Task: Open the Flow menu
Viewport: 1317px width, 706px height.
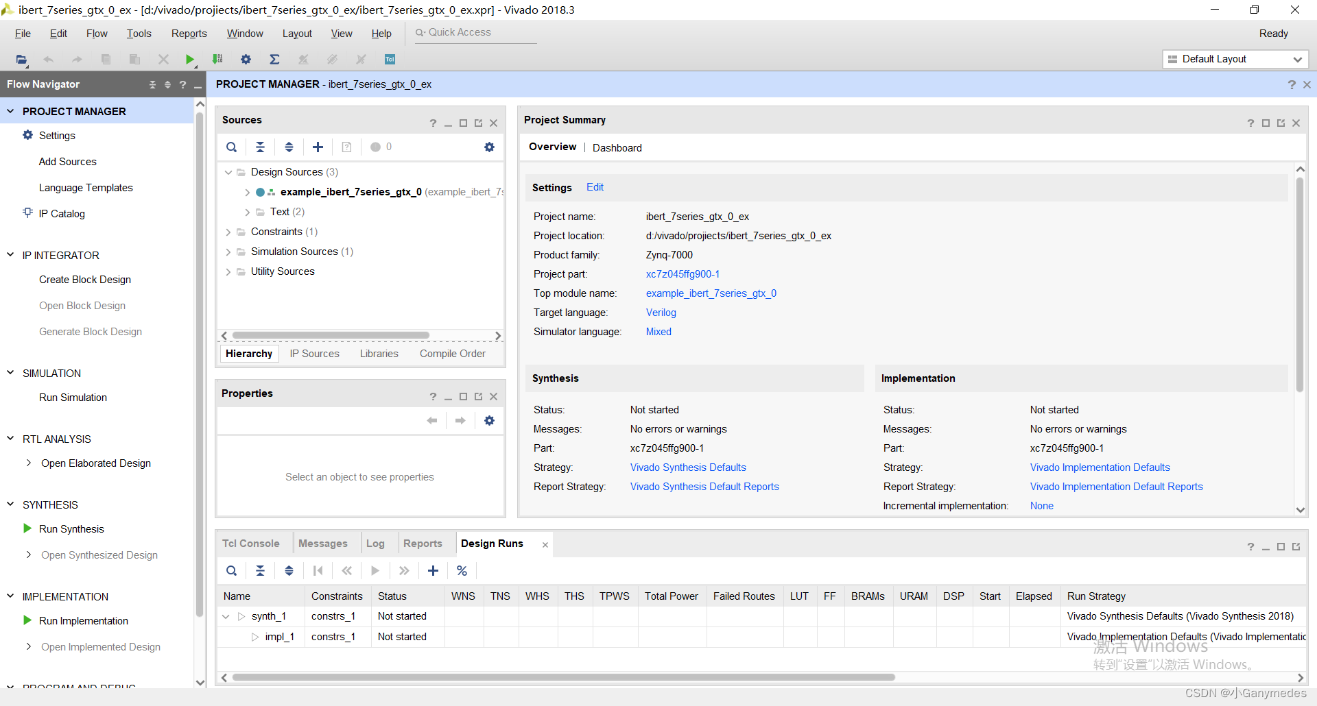Action: point(97,34)
